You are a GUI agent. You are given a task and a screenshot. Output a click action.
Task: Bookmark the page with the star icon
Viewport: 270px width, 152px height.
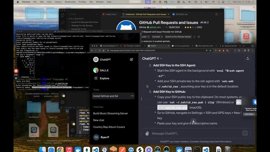[x=210, y=51]
